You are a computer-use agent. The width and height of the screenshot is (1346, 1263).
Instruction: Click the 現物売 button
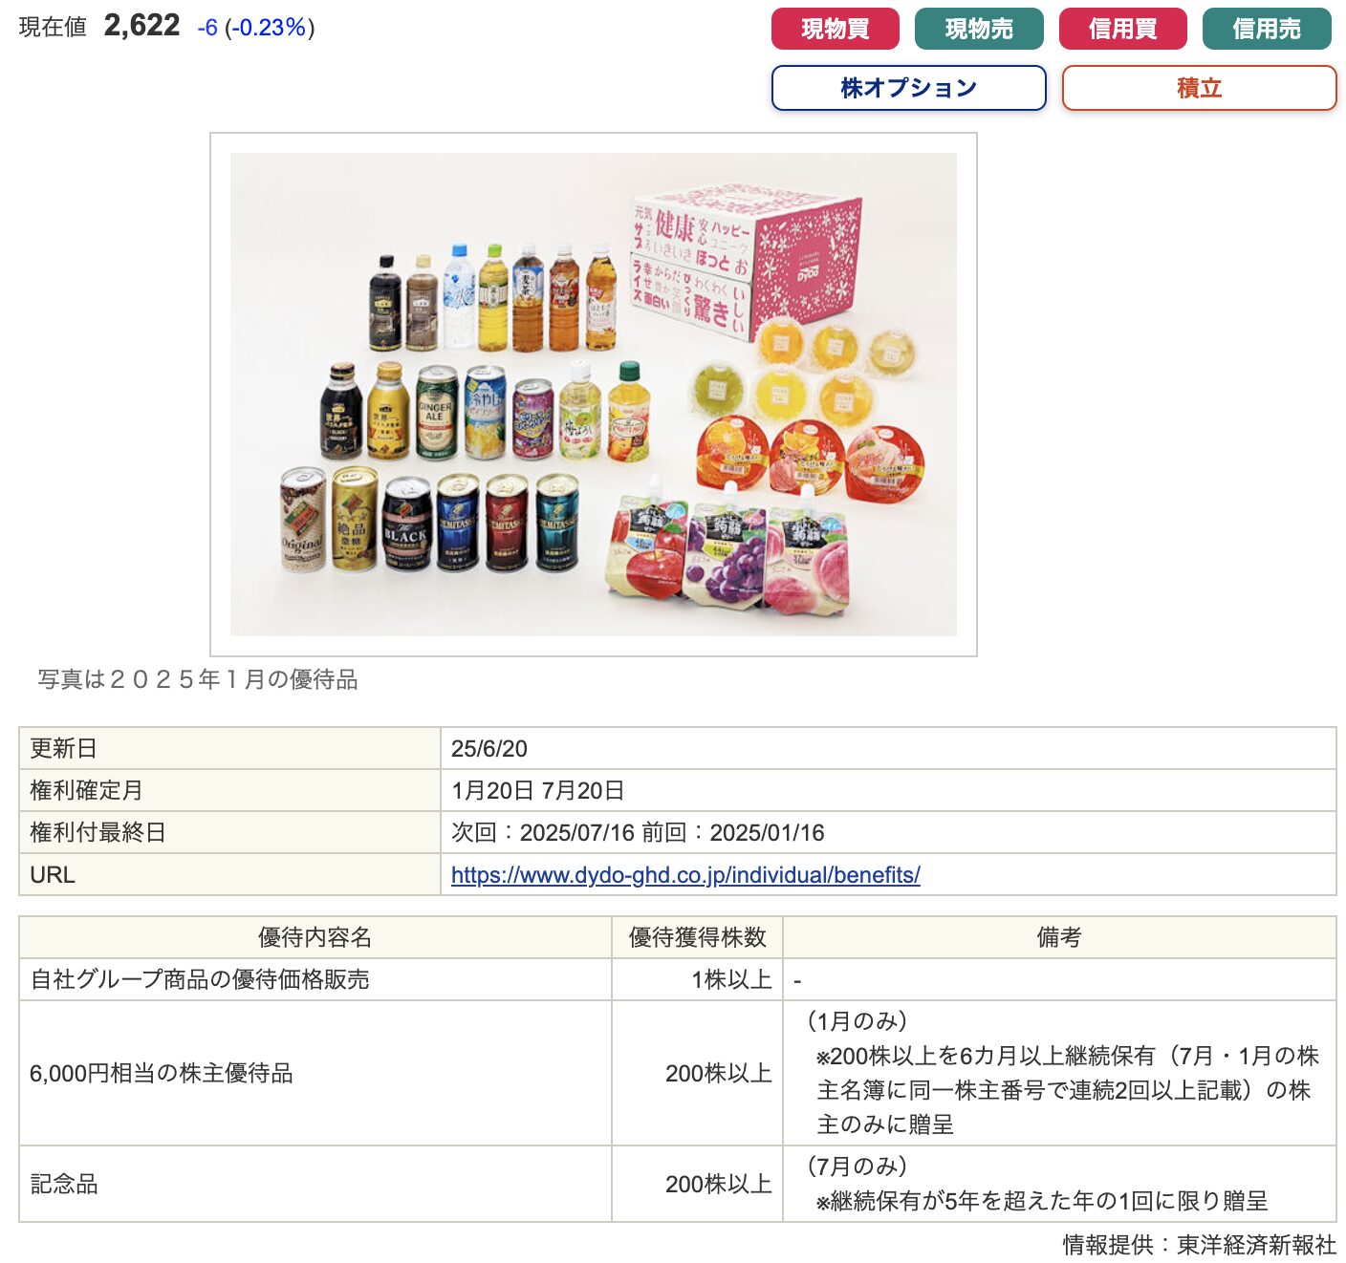click(x=979, y=29)
